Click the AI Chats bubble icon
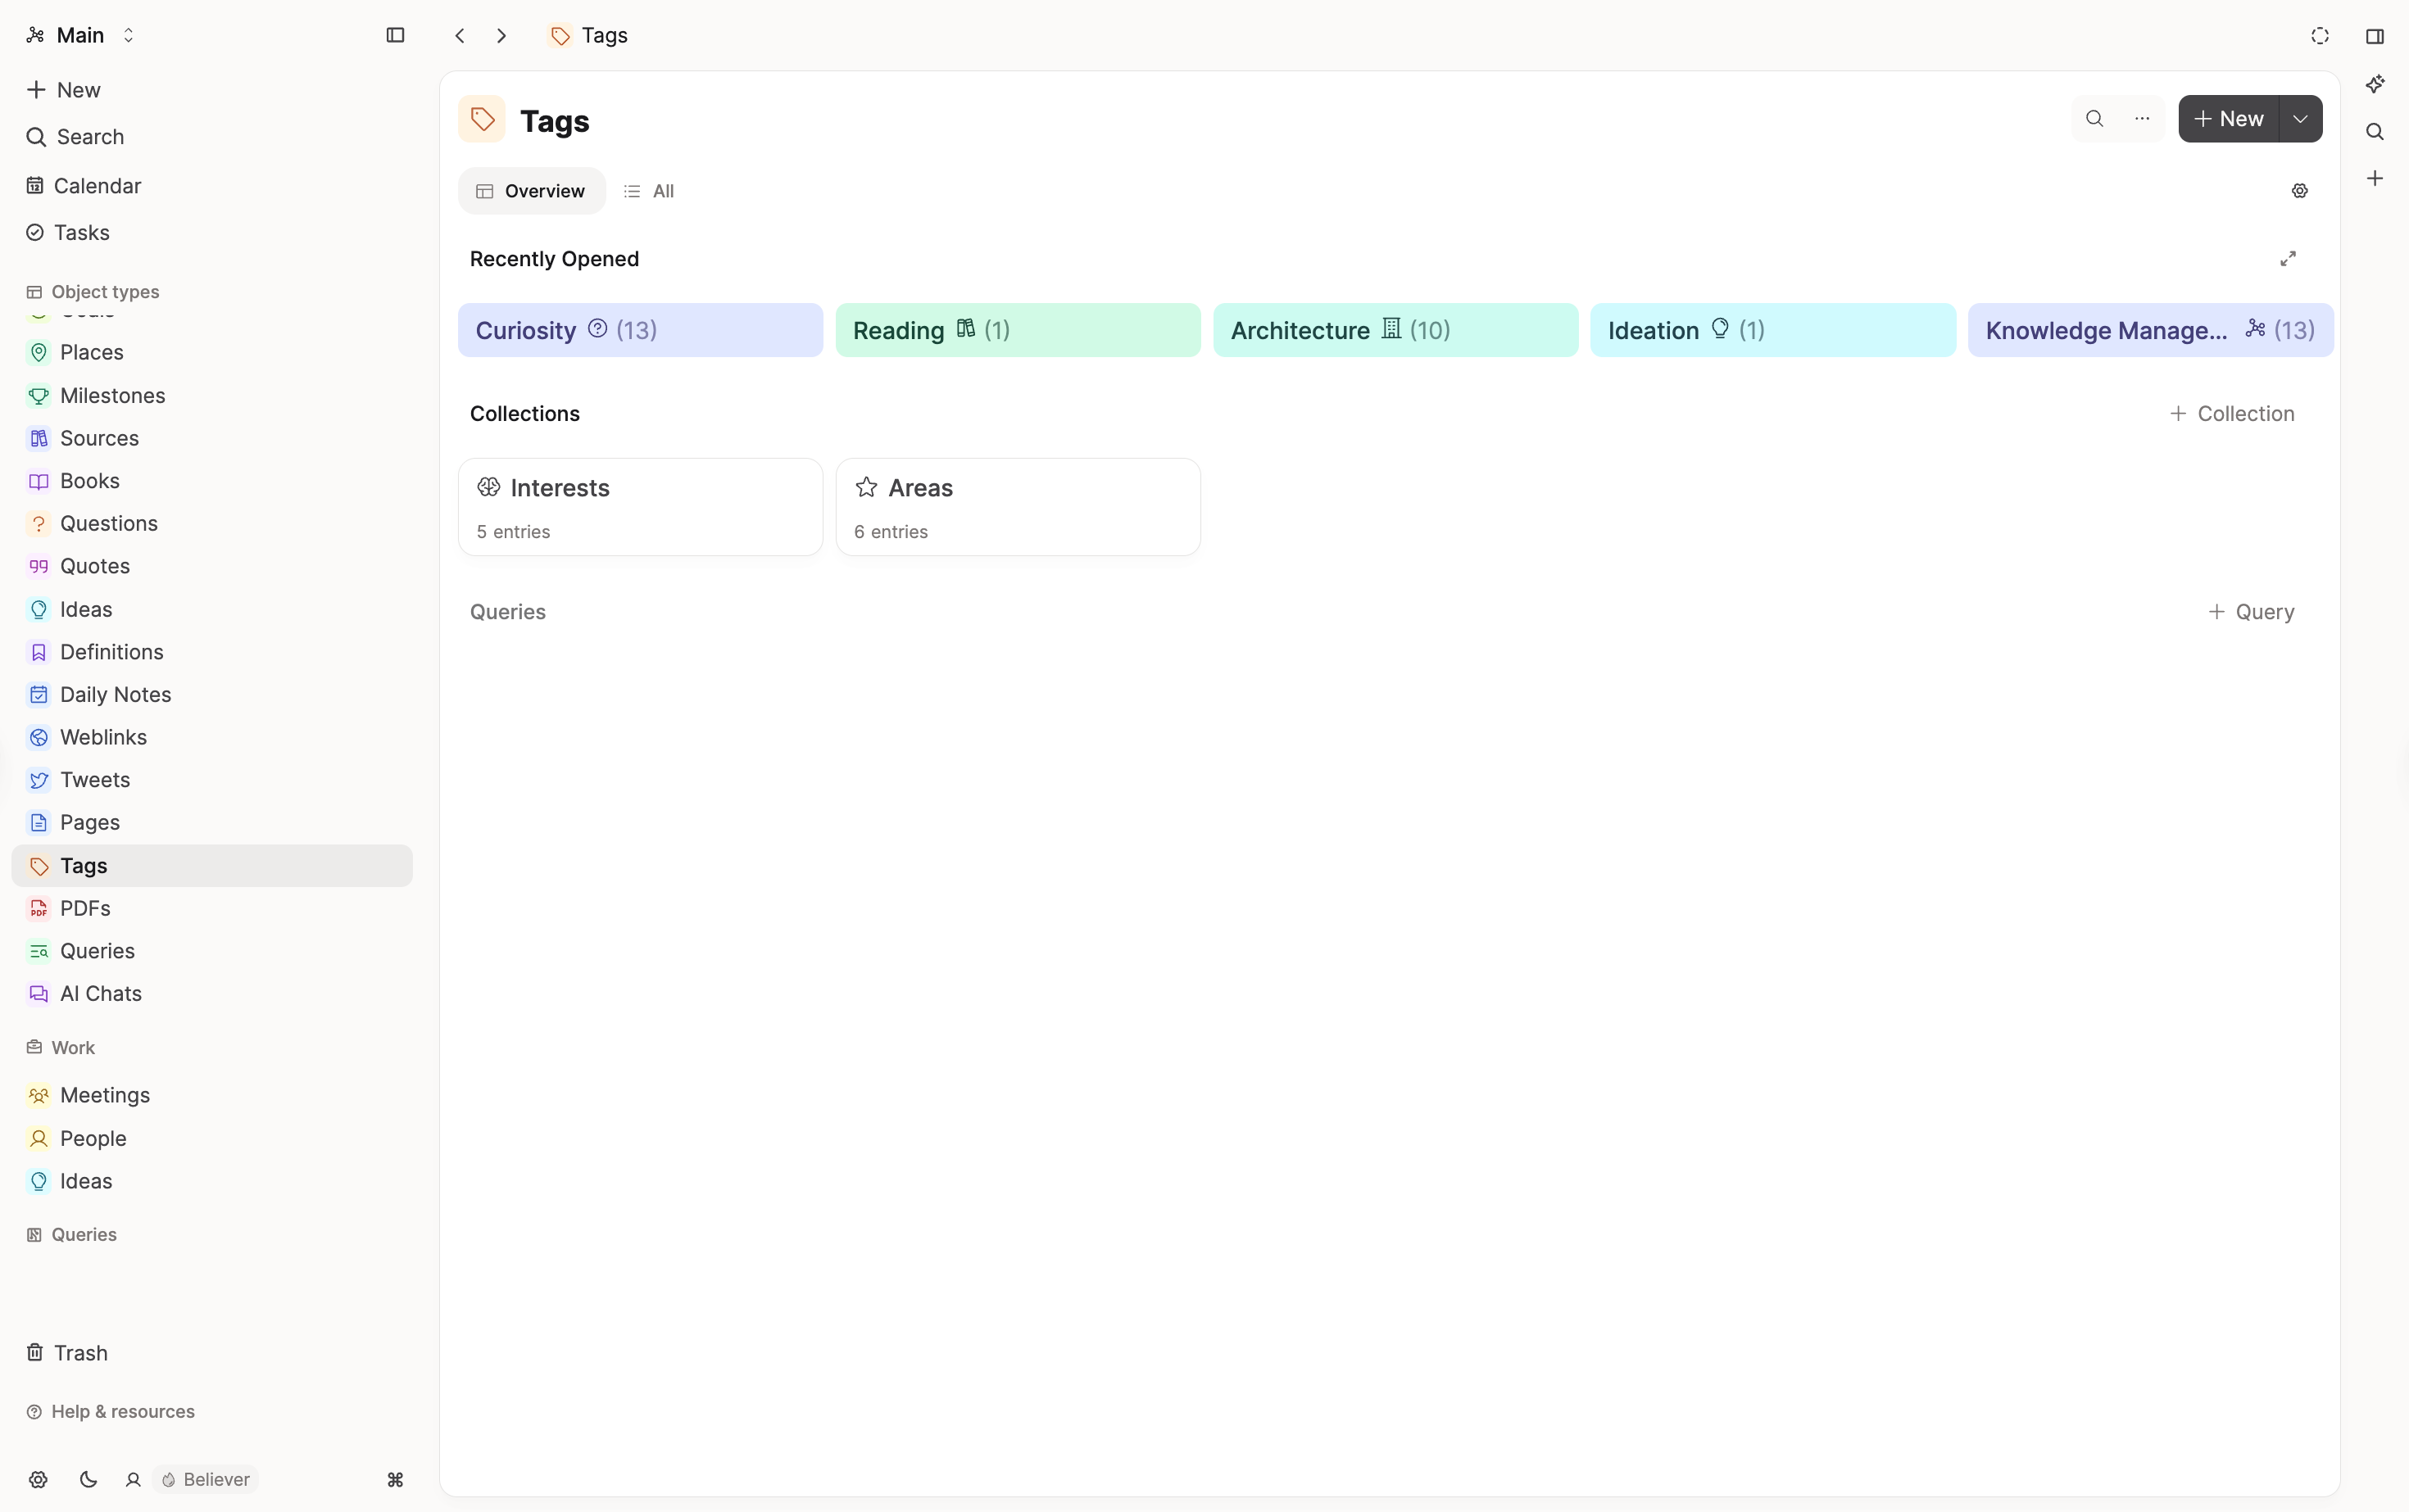 (x=39, y=994)
